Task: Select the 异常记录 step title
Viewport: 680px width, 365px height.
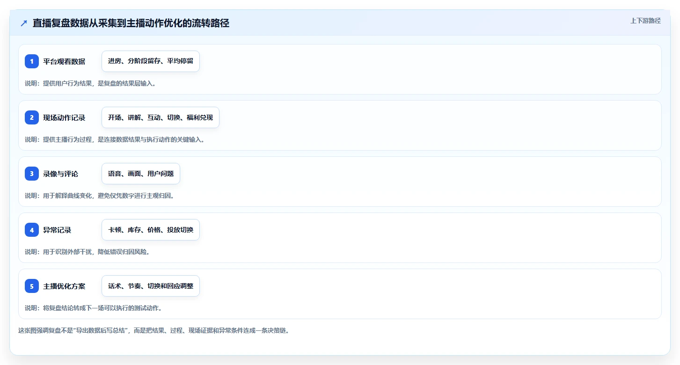Action: pyautogui.click(x=57, y=230)
